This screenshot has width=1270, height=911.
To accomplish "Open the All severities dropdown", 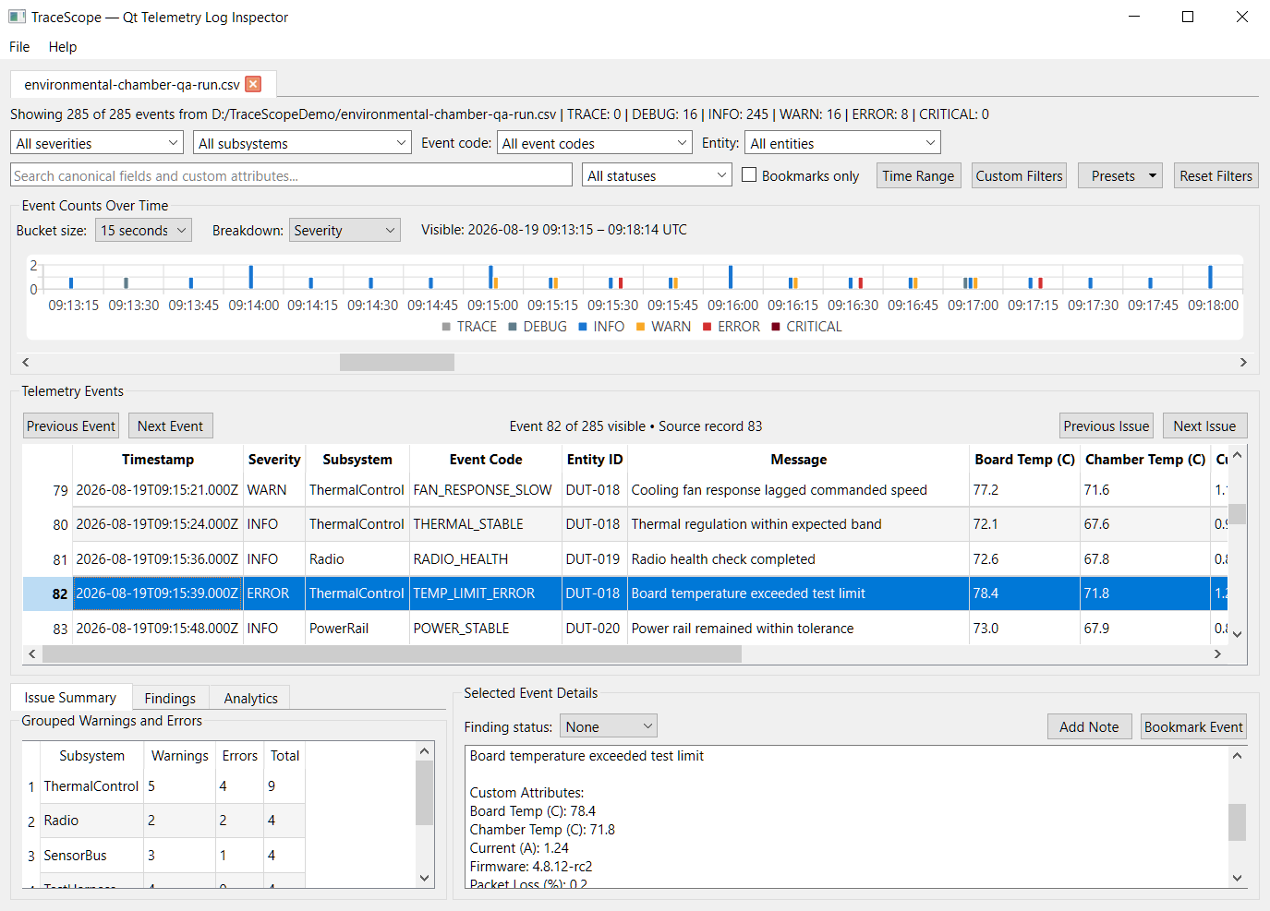I will pyautogui.click(x=97, y=143).
